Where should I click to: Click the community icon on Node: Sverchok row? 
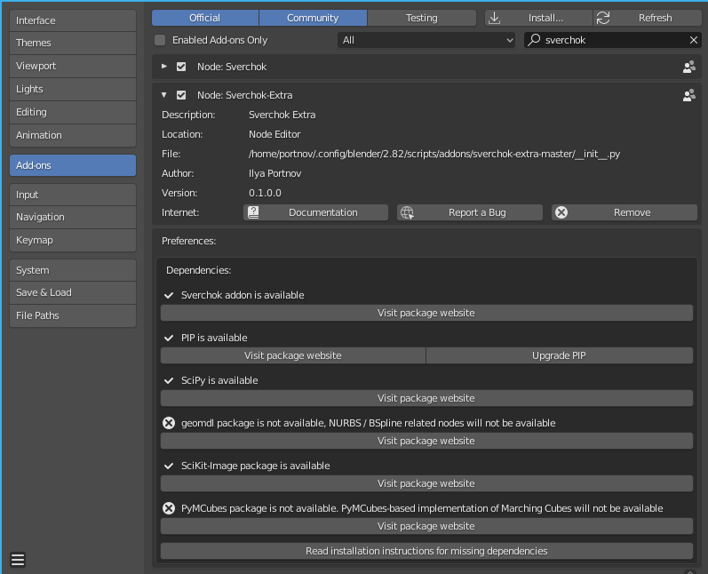click(x=689, y=67)
